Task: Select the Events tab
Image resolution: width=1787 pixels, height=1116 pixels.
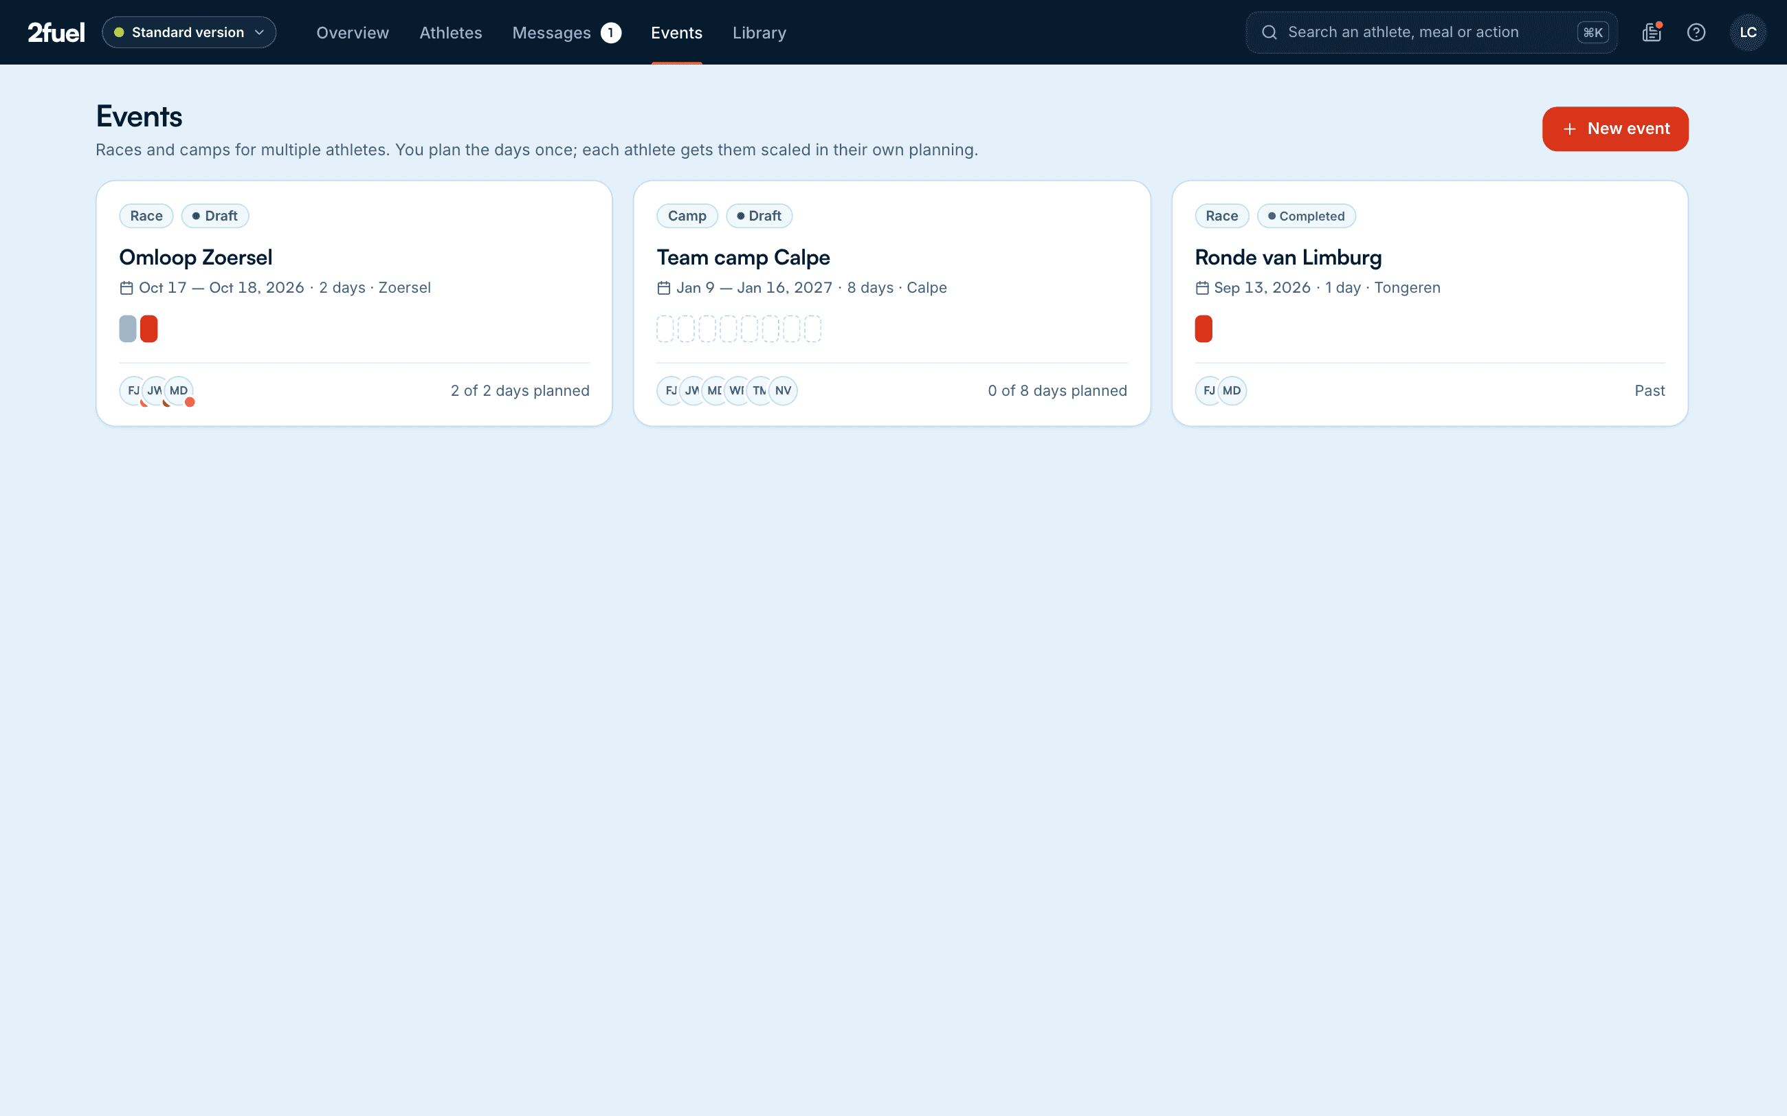Action: (x=676, y=32)
